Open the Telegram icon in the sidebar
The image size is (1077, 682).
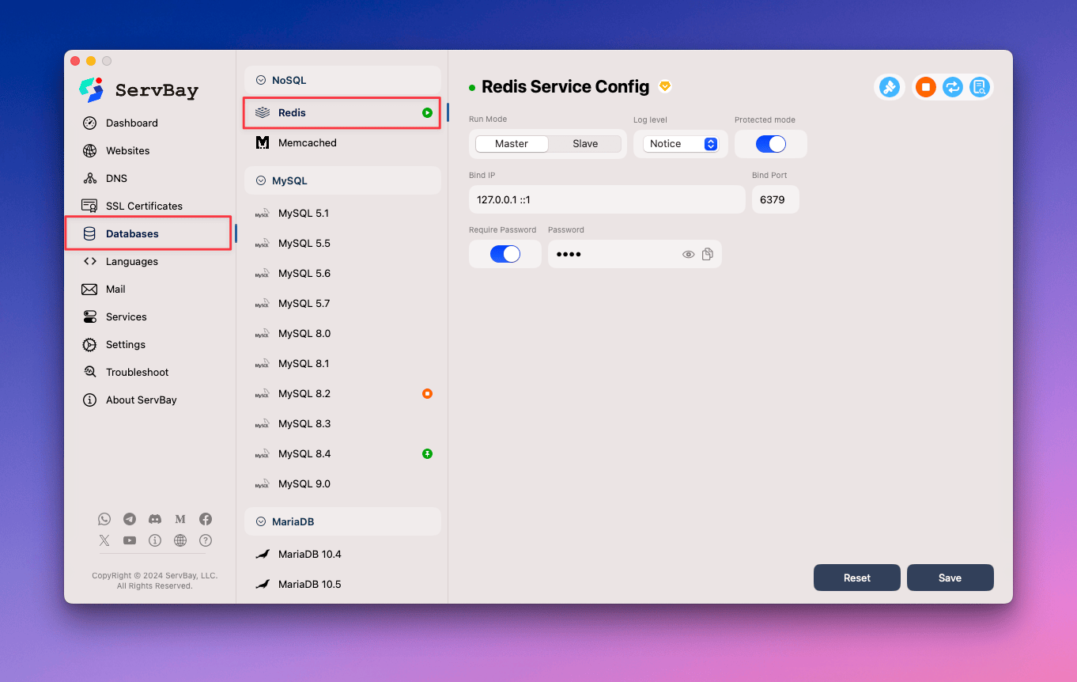coord(130,519)
